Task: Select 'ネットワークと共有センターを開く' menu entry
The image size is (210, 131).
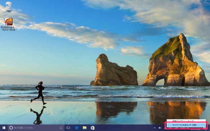Action: pos(186,125)
